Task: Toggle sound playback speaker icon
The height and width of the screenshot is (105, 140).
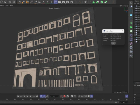Action: [47, 96]
